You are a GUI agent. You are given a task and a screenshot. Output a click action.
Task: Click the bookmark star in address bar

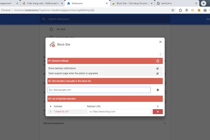point(173,10)
